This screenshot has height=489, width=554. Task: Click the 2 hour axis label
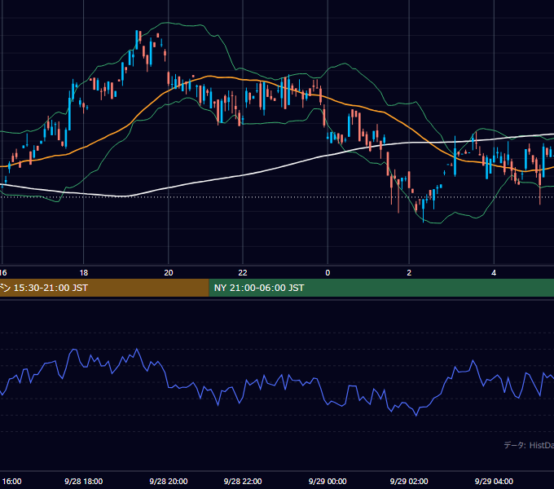point(409,273)
